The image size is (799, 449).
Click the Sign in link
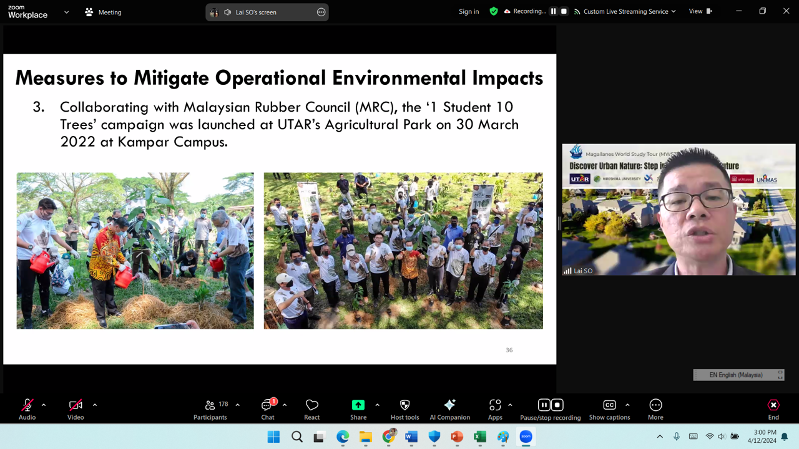click(x=469, y=11)
